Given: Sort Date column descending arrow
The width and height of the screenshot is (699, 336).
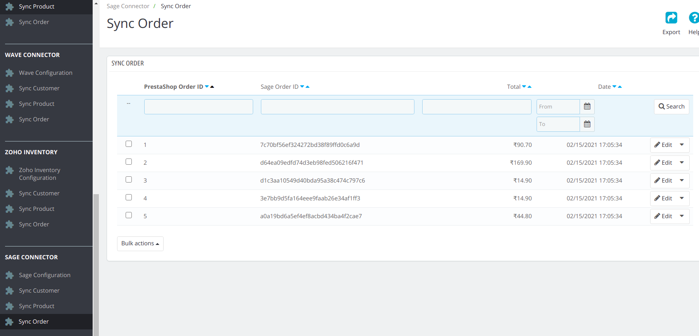Looking at the screenshot, I should tap(614, 86).
